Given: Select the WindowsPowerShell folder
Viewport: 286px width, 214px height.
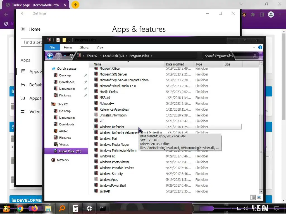Looking at the screenshot, I should point(113,185).
